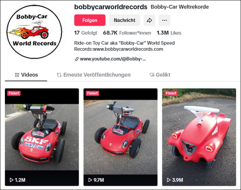The image size is (241, 190).
Task: Click the heart icon next to Gelikt
Action: pyautogui.click(x=152, y=75)
